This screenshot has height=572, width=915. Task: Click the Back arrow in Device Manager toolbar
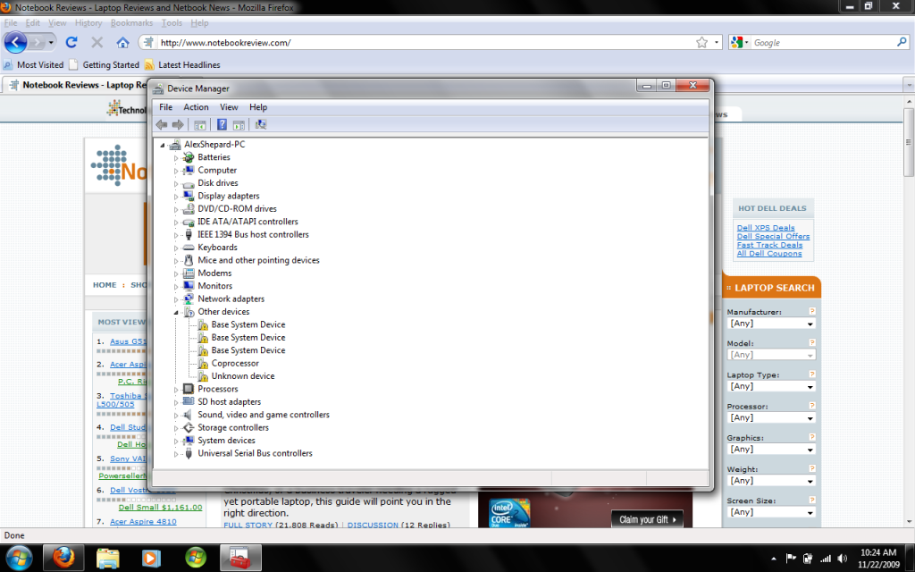point(162,124)
